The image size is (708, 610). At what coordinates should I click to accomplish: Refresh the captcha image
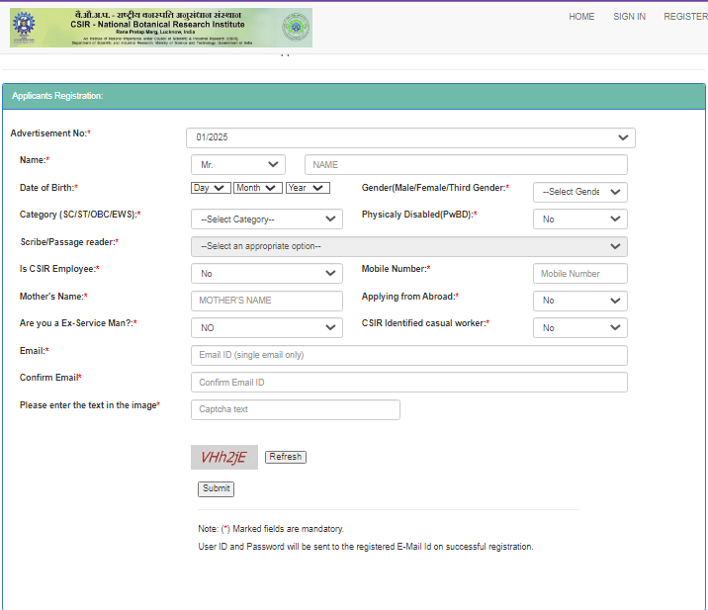pos(285,457)
